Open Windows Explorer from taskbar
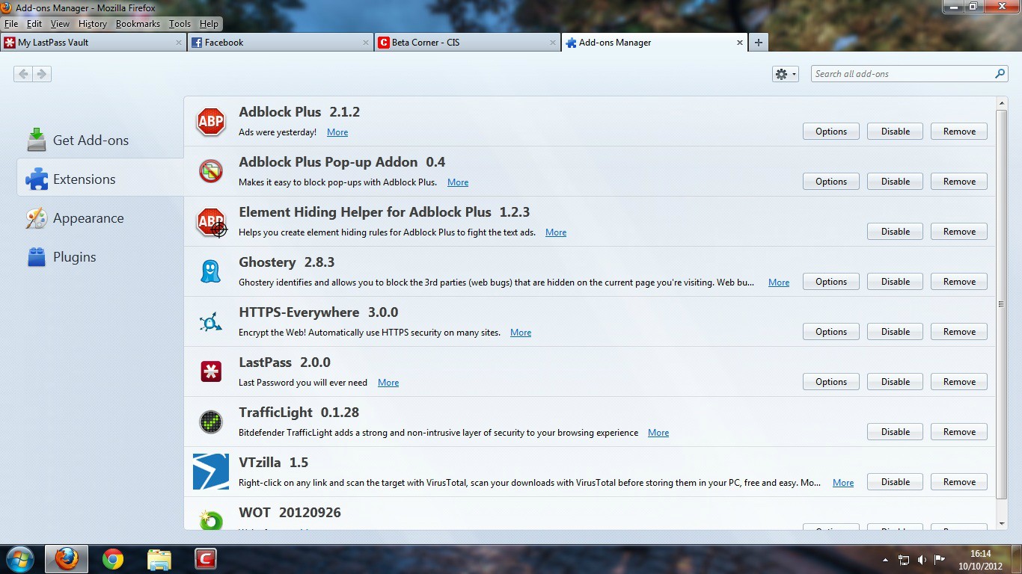The image size is (1022, 574). click(x=159, y=559)
